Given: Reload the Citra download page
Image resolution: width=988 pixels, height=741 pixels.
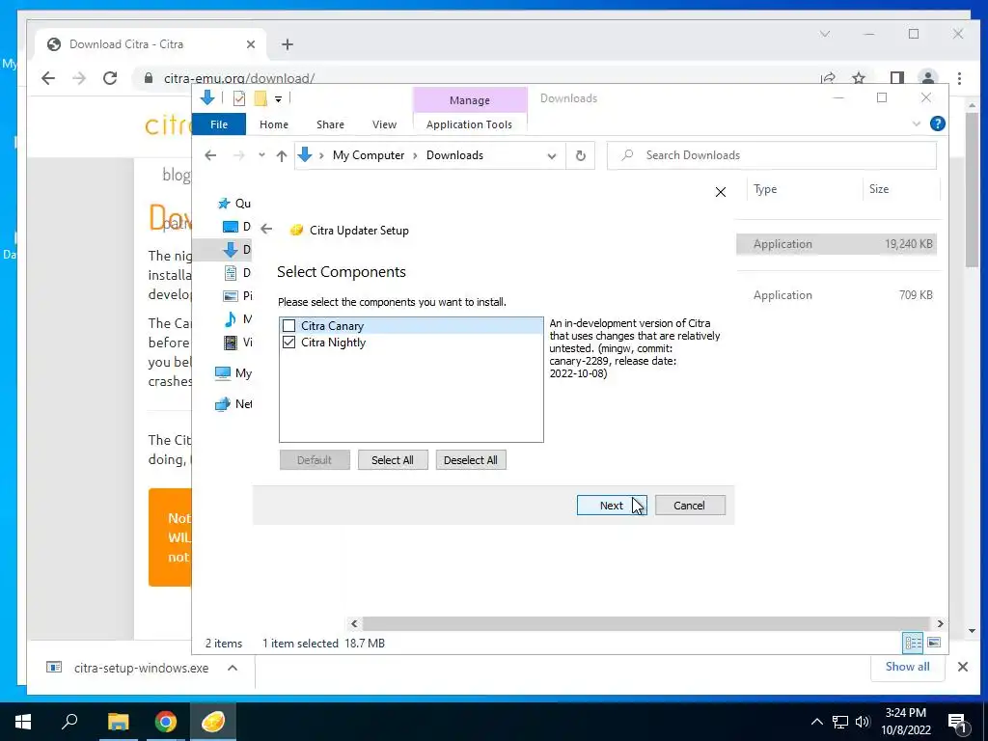Looking at the screenshot, I should point(110,78).
